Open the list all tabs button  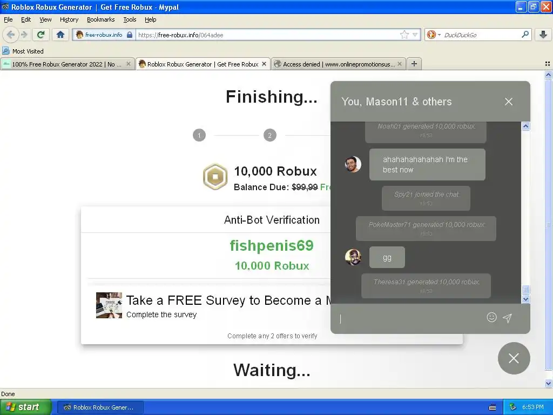[x=548, y=64]
